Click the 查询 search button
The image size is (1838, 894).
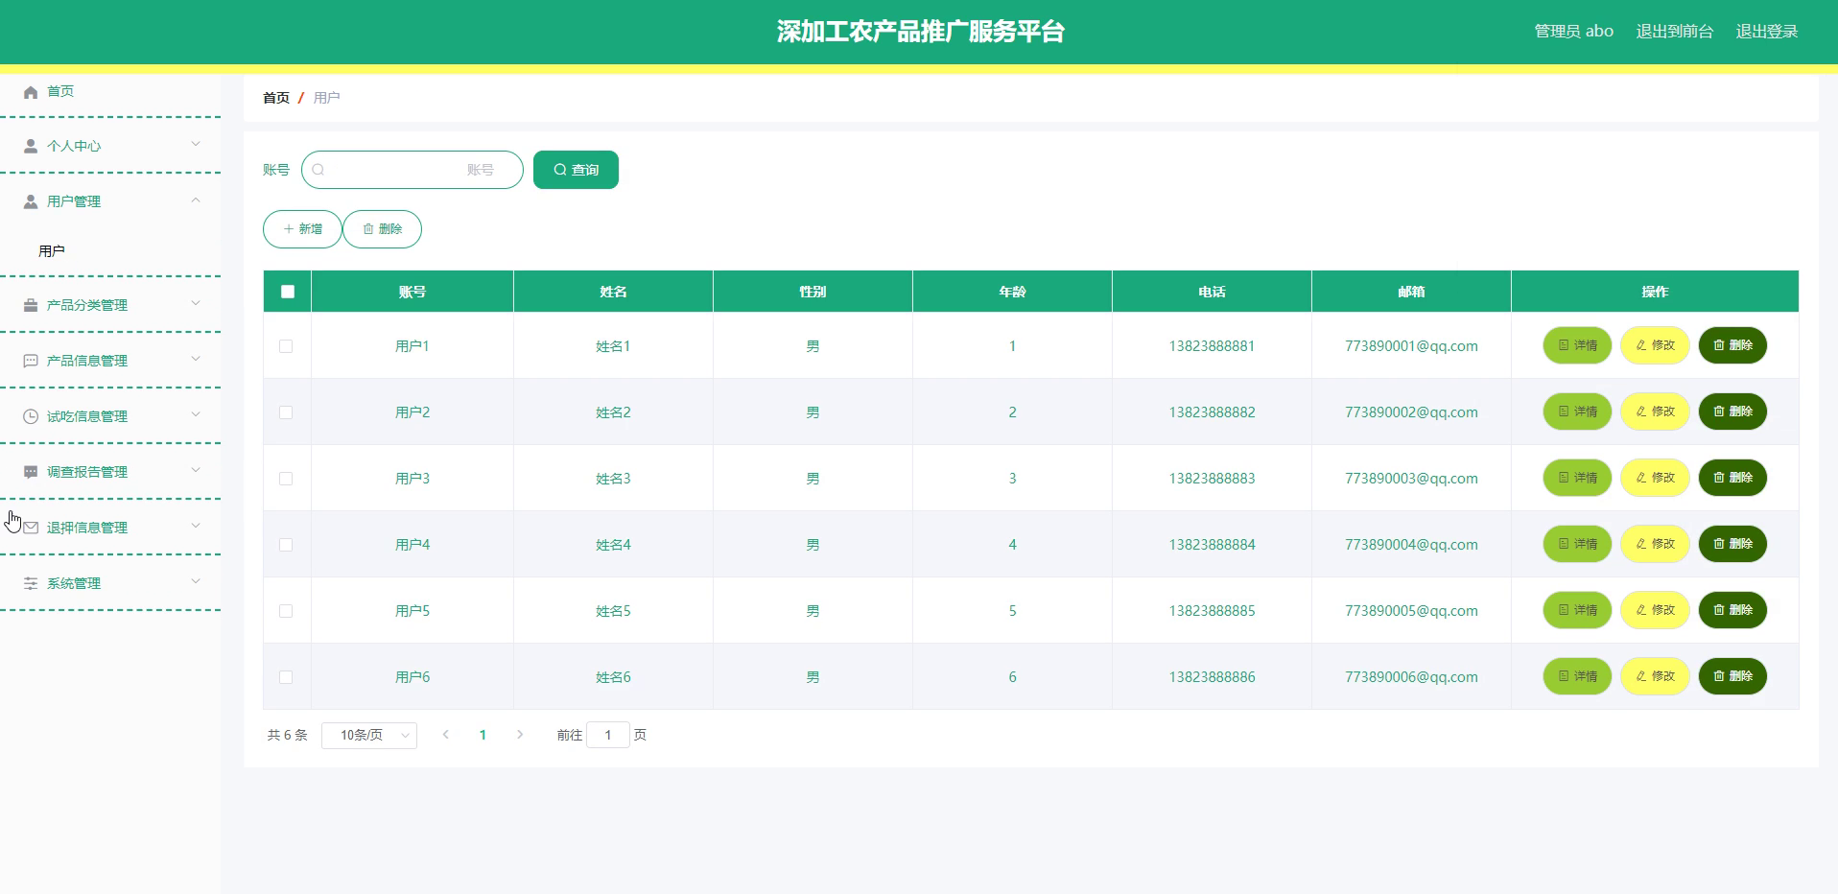pos(576,170)
